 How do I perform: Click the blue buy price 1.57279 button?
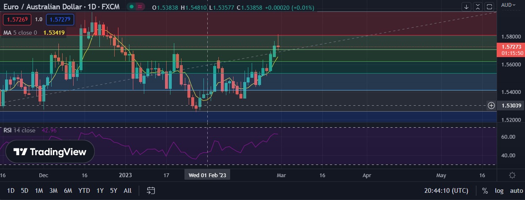click(x=60, y=19)
